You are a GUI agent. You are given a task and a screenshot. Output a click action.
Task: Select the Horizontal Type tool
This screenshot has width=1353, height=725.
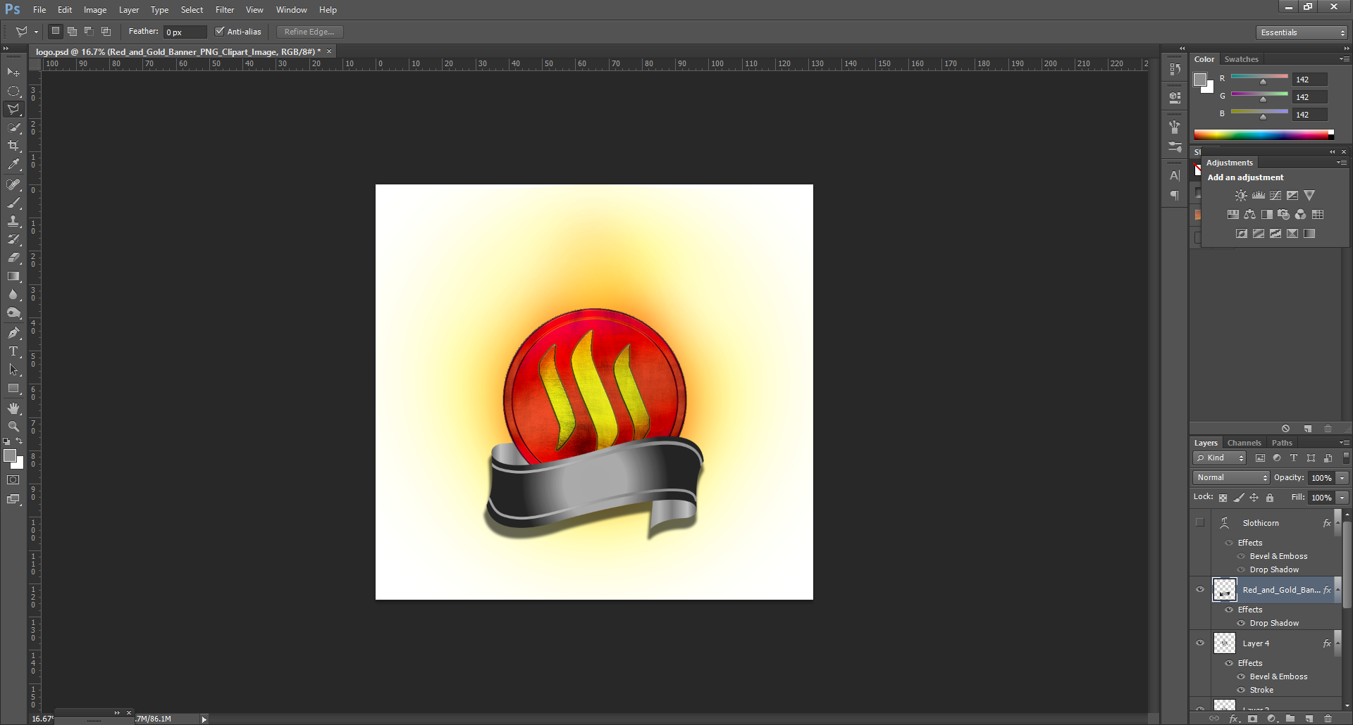tap(13, 351)
